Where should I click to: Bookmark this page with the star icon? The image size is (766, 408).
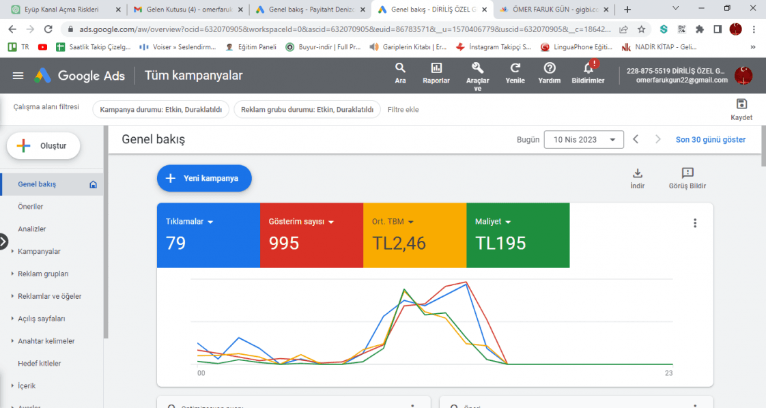(641, 29)
